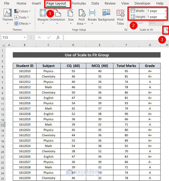Open the Developer tab

pos(143,3)
